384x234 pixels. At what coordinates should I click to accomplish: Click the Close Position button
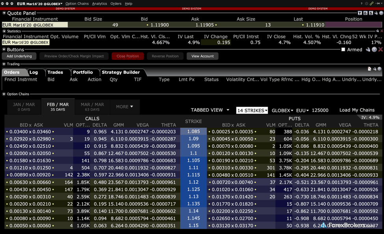pyautogui.click(x=127, y=56)
